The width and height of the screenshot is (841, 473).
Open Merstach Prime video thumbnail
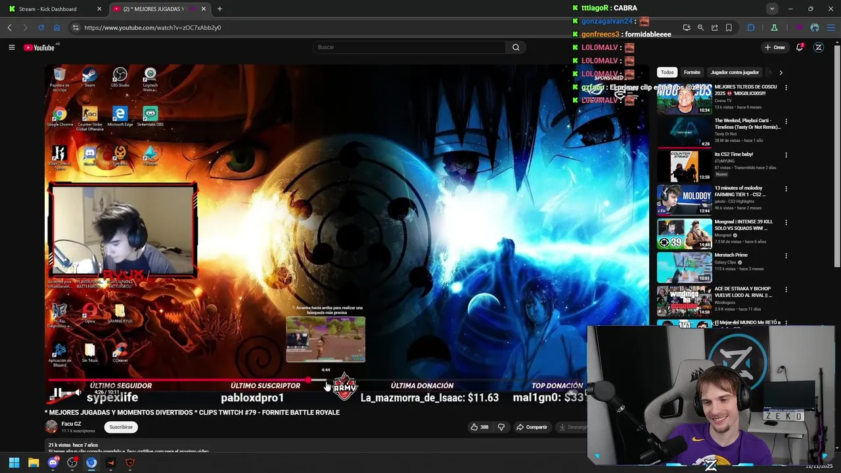[685, 267]
